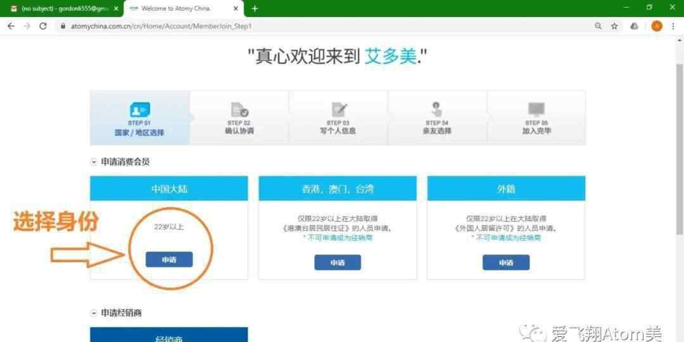This screenshot has height=342, width=684.
Task: Close the Gmail (no subject) tab
Action: (x=116, y=8)
